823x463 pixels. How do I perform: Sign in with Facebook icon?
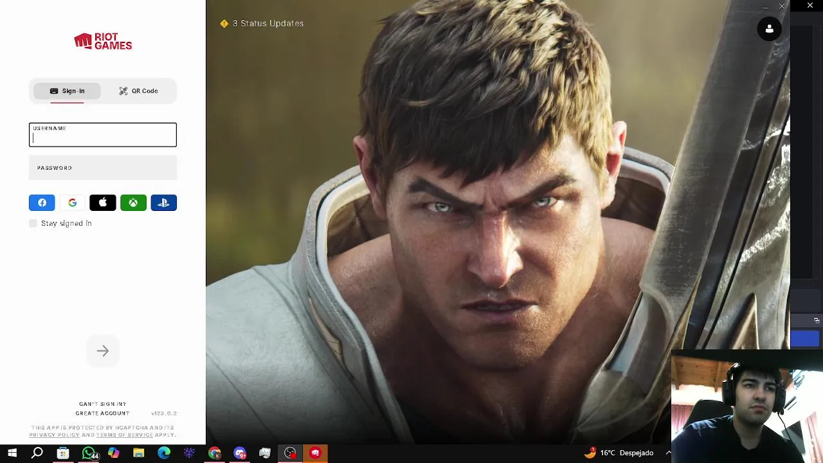point(42,203)
